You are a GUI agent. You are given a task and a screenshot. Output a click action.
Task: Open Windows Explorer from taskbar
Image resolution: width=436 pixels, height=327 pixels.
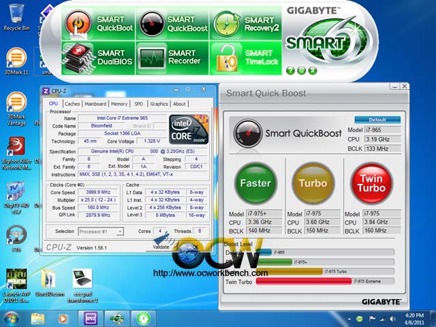(x=38, y=319)
